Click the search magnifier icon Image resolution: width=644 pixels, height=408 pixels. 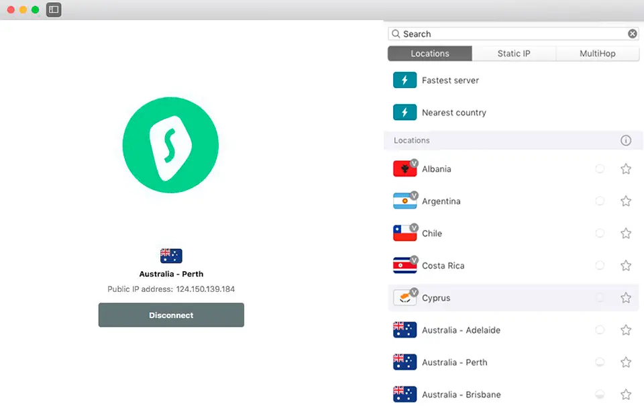pos(396,34)
